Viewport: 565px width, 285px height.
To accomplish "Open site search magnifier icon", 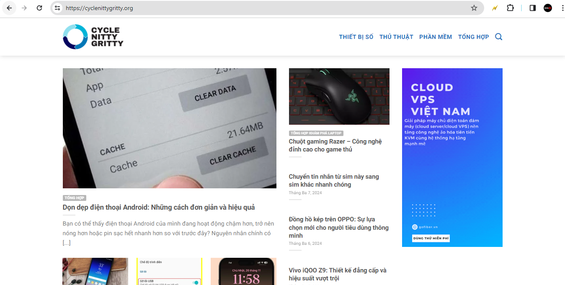I will point(498,37).
